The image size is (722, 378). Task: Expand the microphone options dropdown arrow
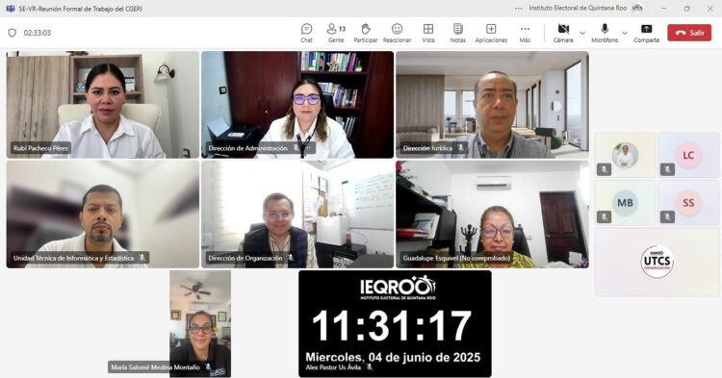coord(625,33)
